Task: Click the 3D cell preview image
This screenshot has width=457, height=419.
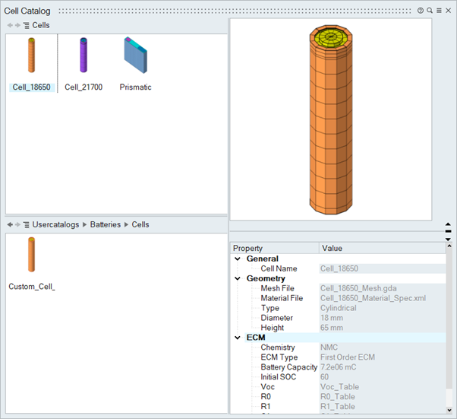Action: coord(331,118)
